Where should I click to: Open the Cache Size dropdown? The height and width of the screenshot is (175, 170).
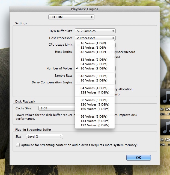tap(57, 108)
